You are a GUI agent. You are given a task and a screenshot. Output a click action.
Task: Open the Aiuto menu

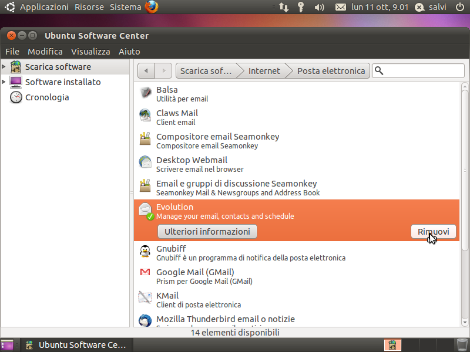pyautogui.click(x=129, y=52)
